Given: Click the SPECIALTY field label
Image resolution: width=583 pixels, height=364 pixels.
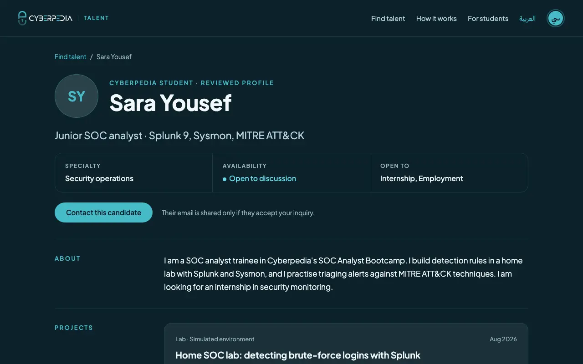Looking at the screenshot, I should coord(83,166).
